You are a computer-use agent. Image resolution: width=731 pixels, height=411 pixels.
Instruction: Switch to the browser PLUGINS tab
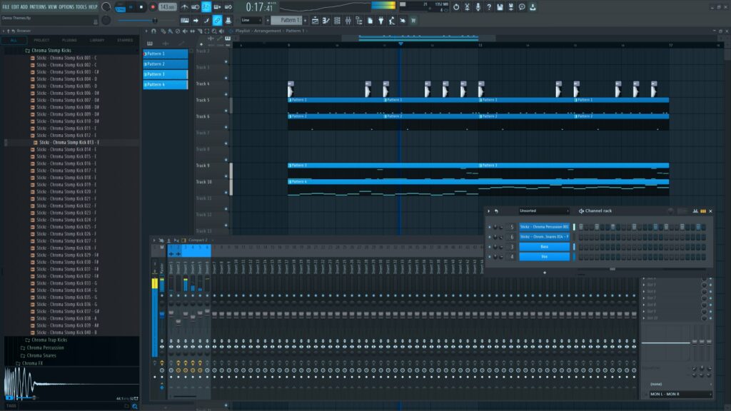pyautogui.click(x=69, y=41)
